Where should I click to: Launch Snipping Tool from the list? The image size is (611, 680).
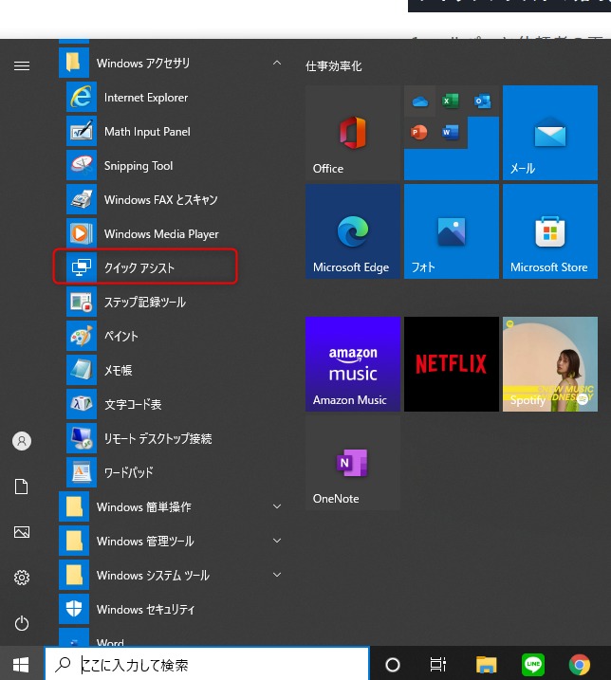point(139,166)
